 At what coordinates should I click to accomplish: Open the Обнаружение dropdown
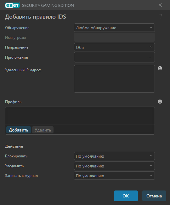coord(114,28)
